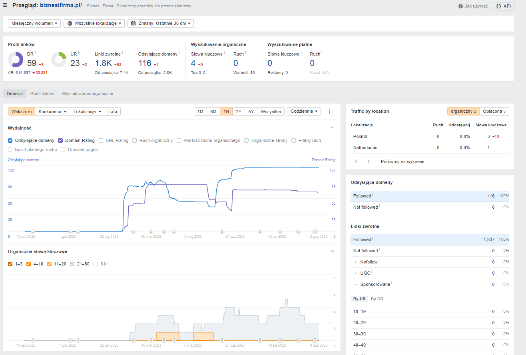Collapse Organiczne słowa kluczowe section chevron
The height and width of the screenshot is (355, 526).
(x=332, y=251)
